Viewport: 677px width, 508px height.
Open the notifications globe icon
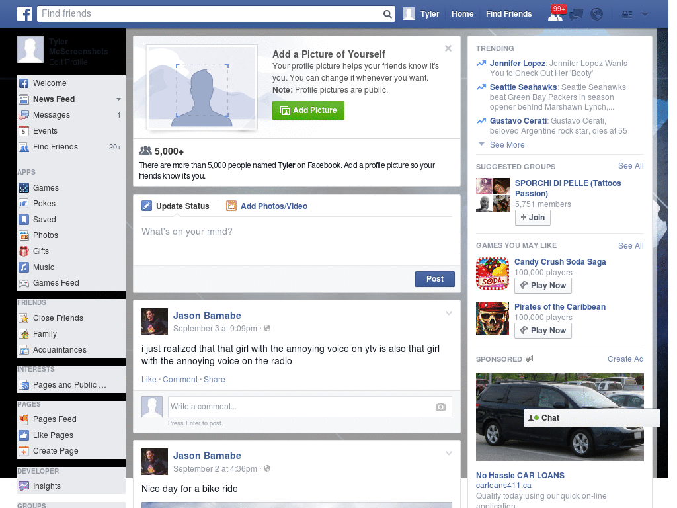tap(597, 15)
